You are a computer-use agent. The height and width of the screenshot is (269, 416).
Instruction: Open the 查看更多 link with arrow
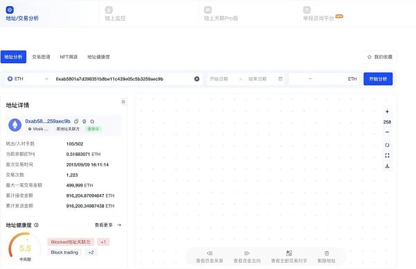pos(108,225)
